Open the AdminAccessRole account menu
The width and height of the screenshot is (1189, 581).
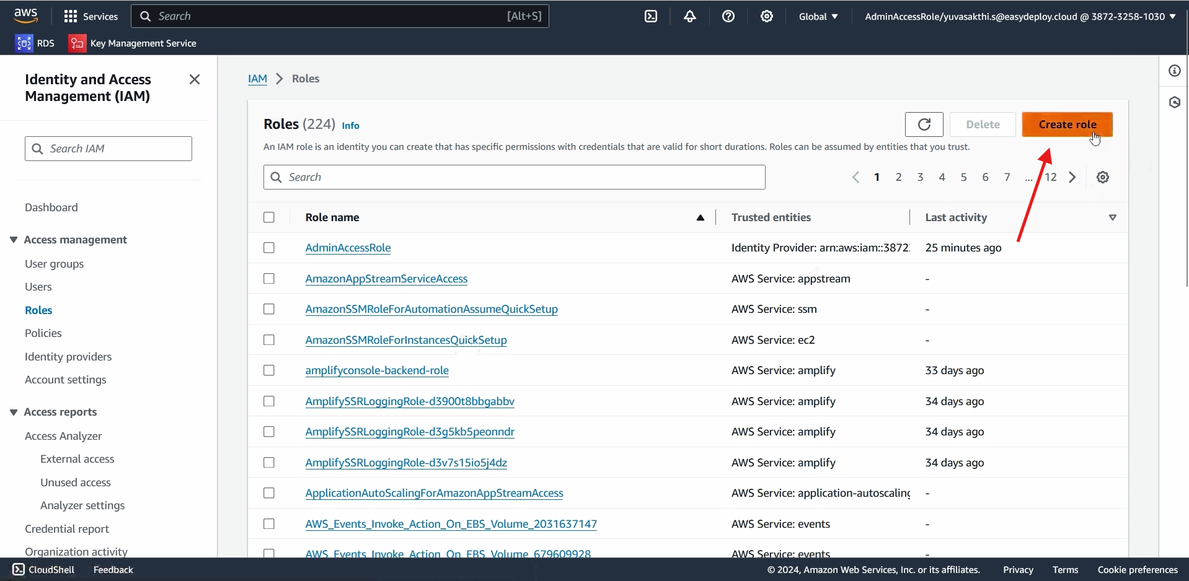tap(1020, 17)
